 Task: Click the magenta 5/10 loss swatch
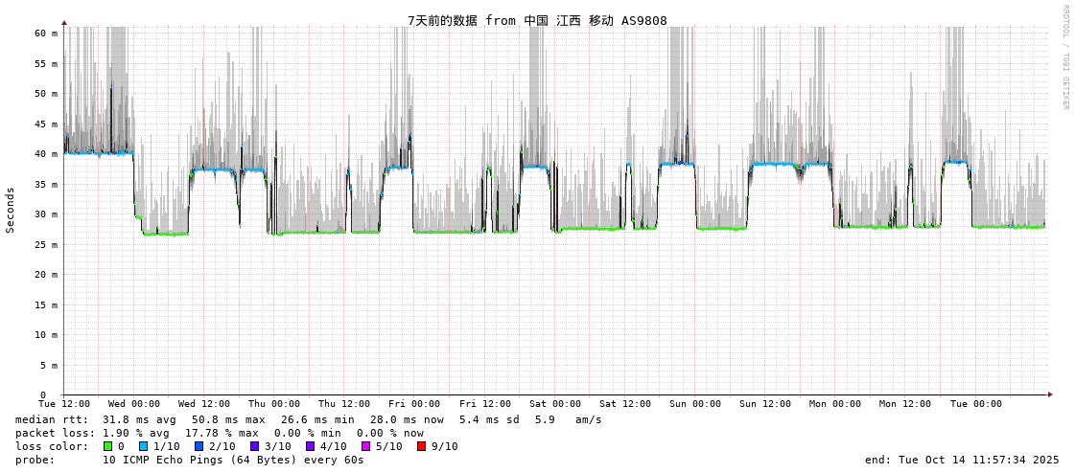[365, 446]
